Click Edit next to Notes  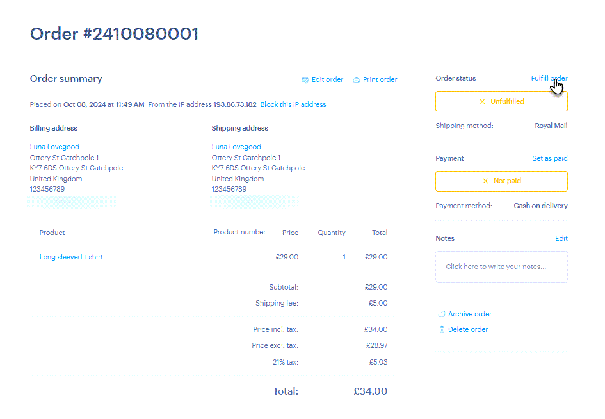pyautogui.click(x=561, y=239)
